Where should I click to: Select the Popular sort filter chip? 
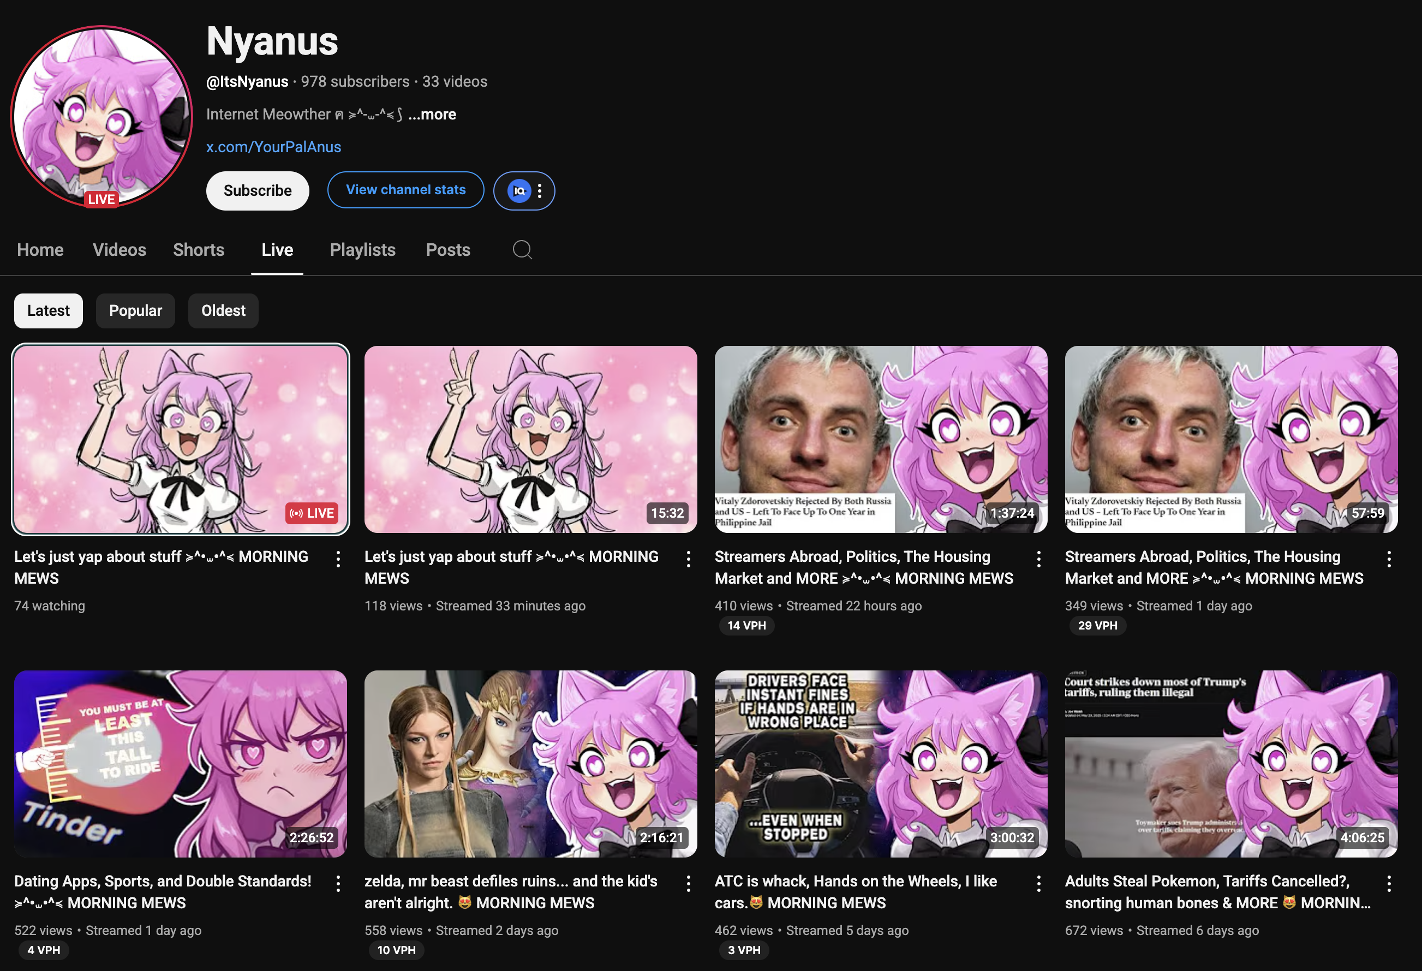135,311
